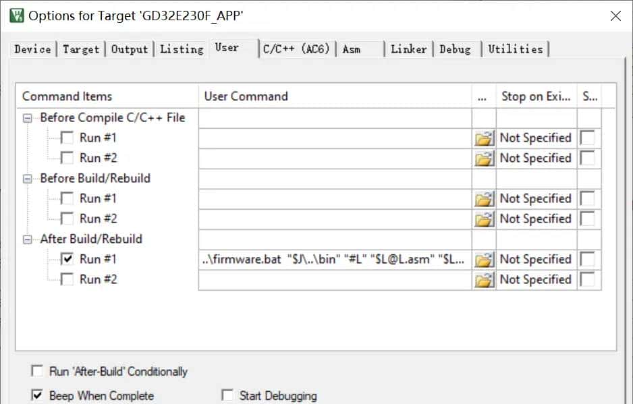Edit the firmware.bat user command field
Image resolution: width=633 pixels, height=404 pixels.
[x=334, y=260]
